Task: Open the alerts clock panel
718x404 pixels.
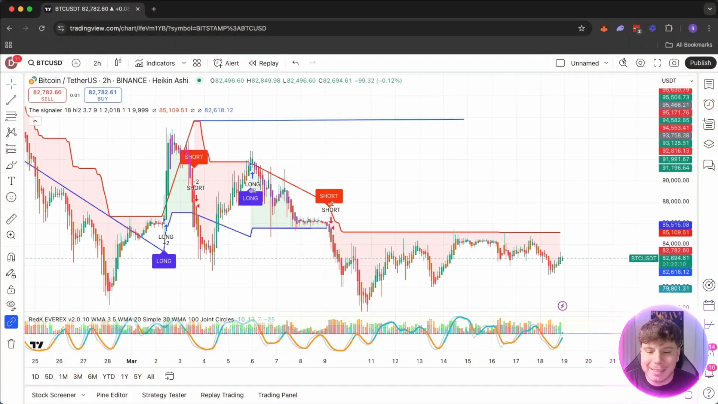Action: click(x=709, y=104)
